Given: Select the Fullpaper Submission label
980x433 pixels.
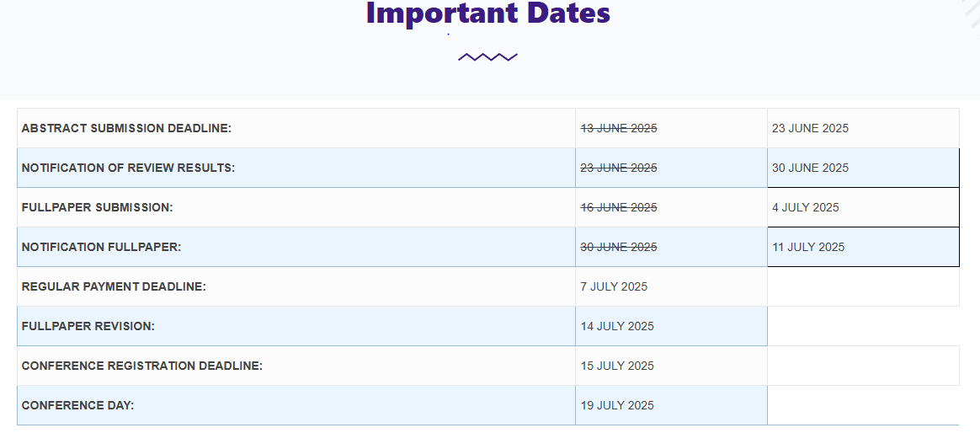Looking at the screenshot, I should click(x=97, y=207).
